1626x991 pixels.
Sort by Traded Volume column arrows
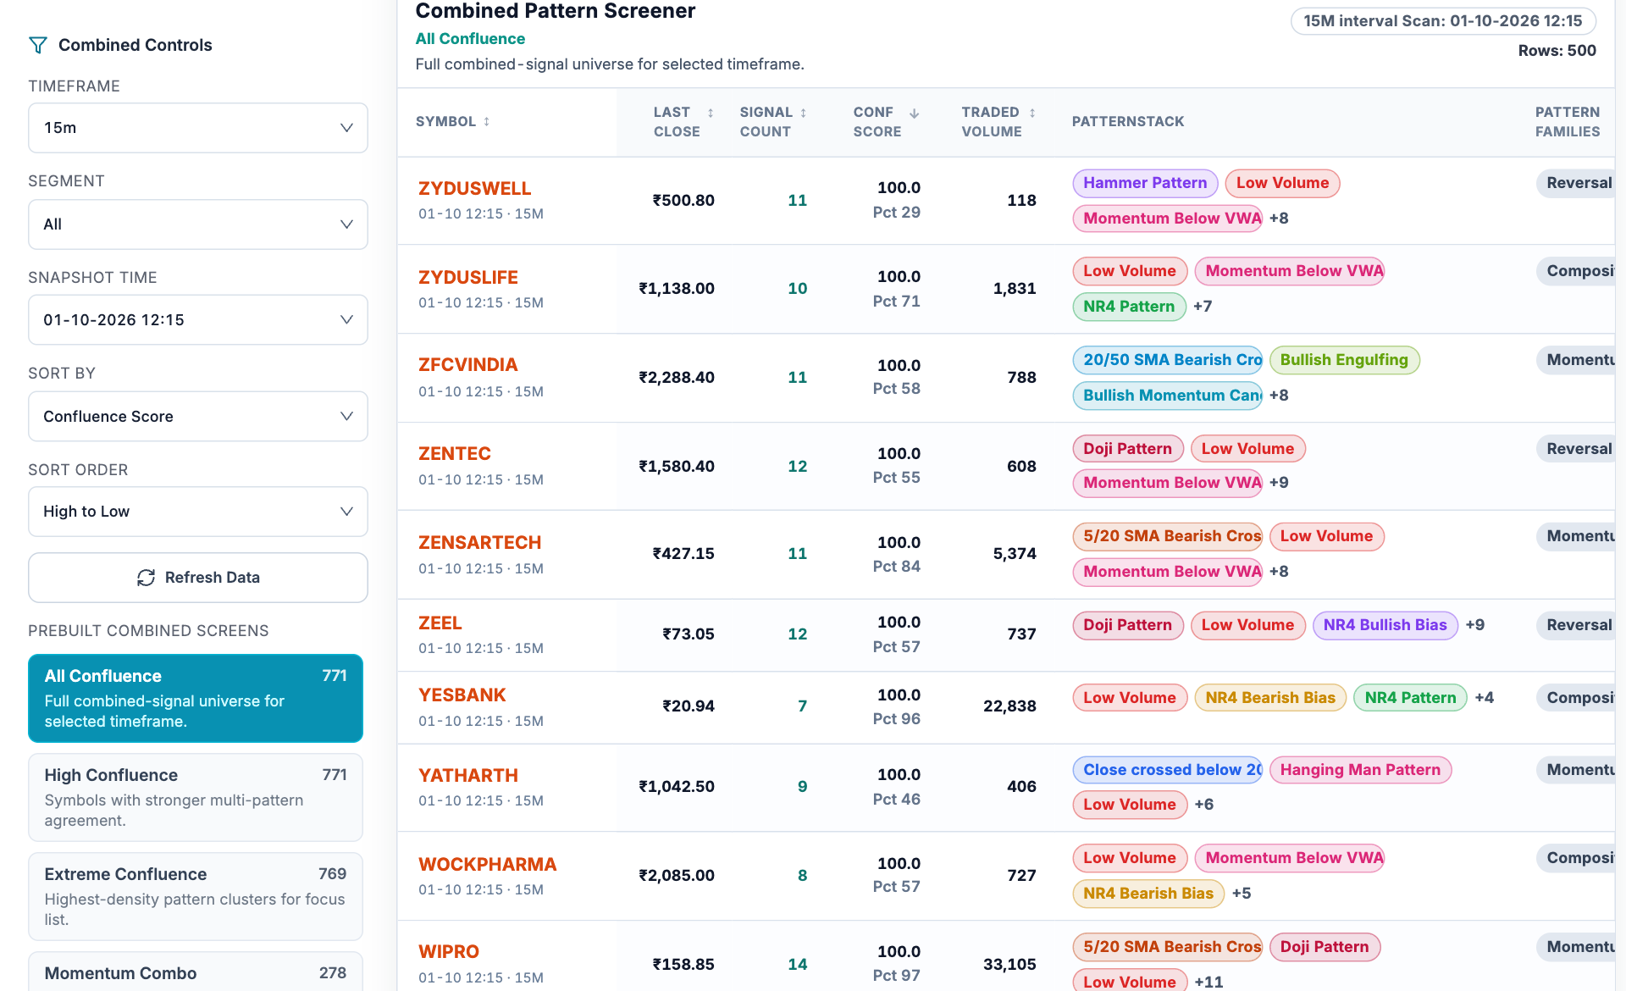pos(1032,113)
